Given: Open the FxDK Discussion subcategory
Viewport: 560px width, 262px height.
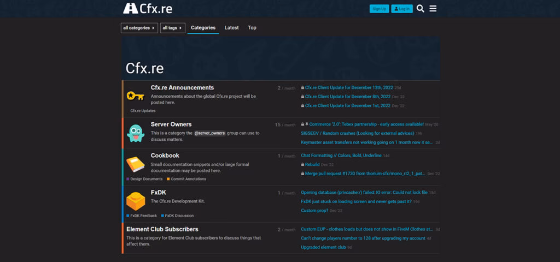Looking at the screenshot, I should pos(177,216).
